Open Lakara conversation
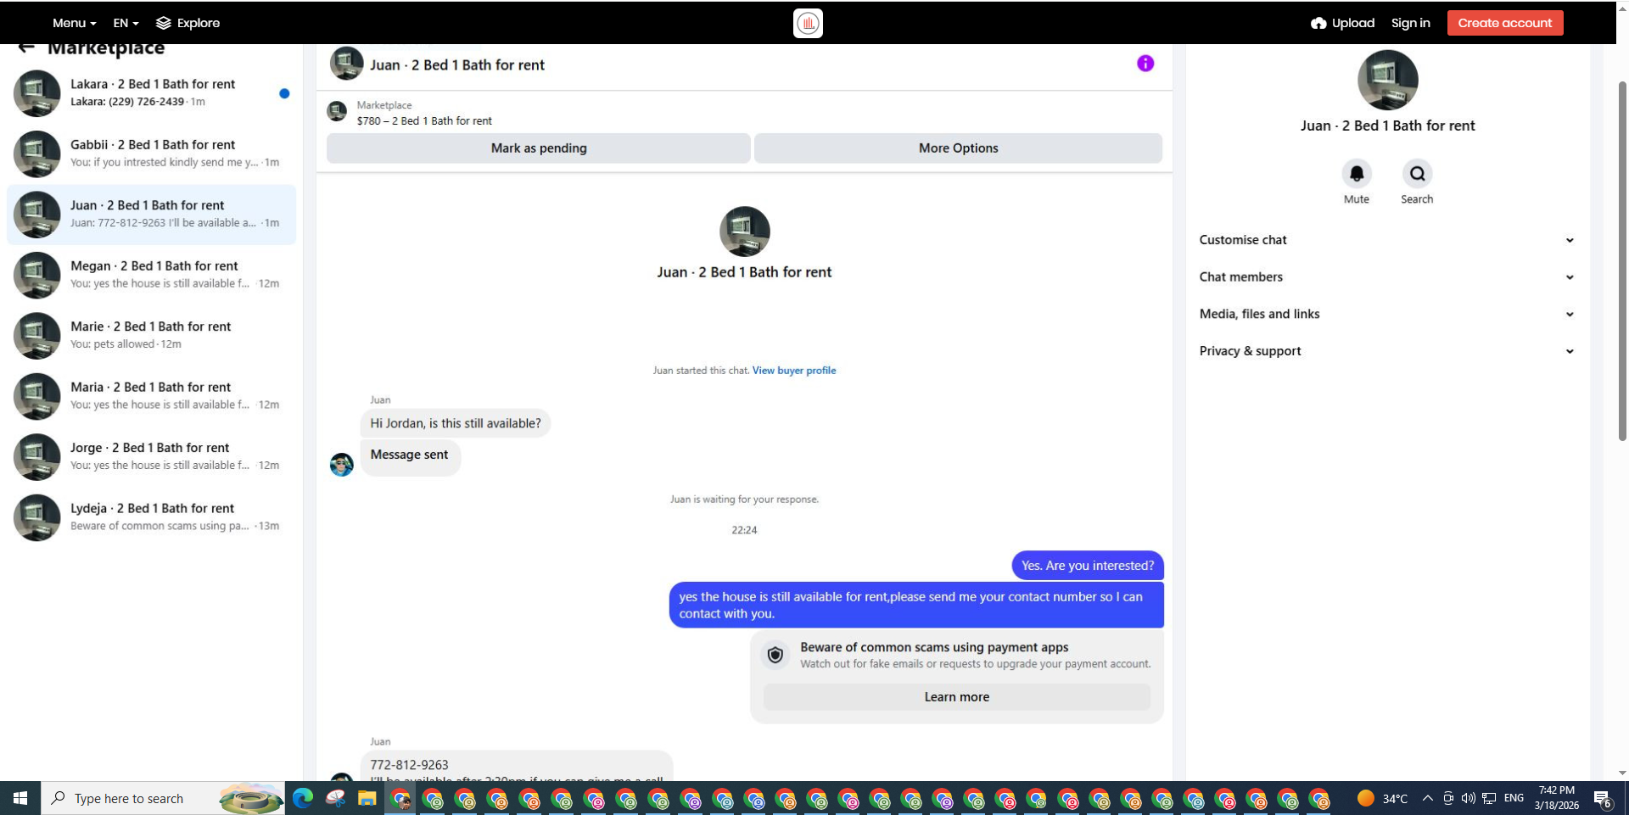The width and height of the screenshot is (1629, 815). click(x=151, y=93)
